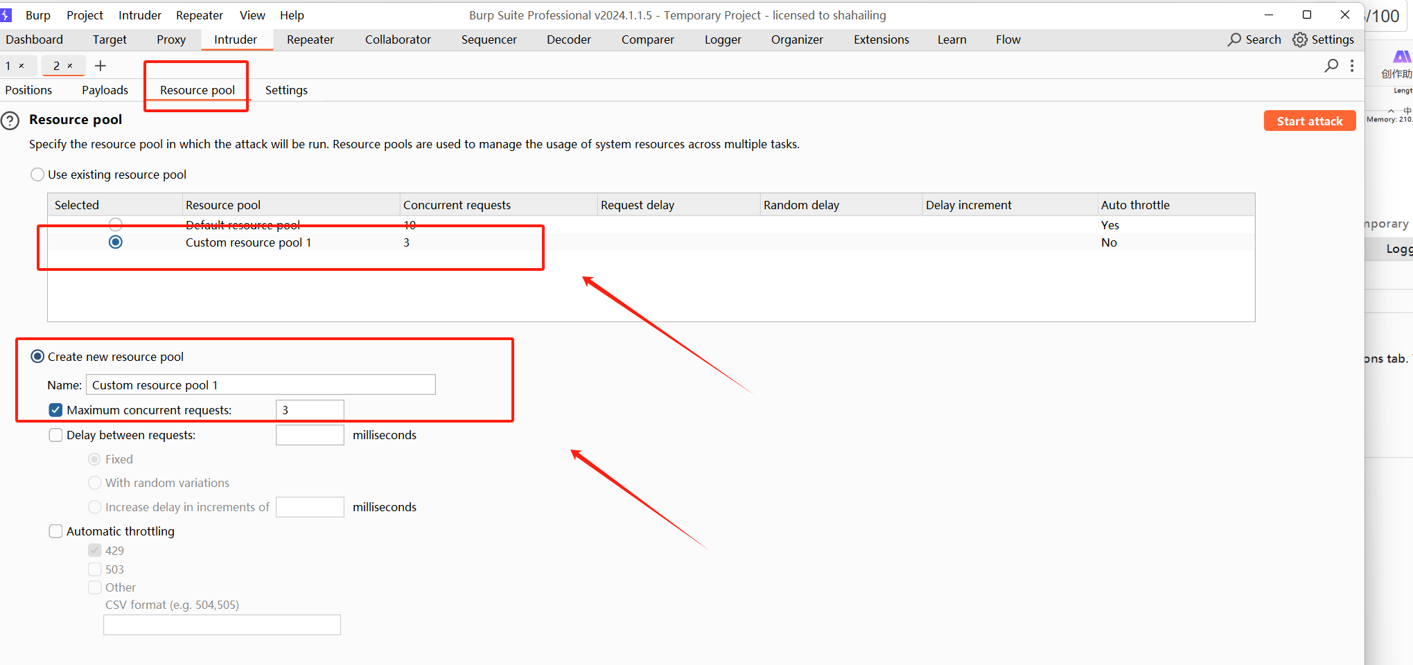This screenshot has width=1413, height=665.
Task: Open the Repeater menu in menu bar
Action: 200,15
